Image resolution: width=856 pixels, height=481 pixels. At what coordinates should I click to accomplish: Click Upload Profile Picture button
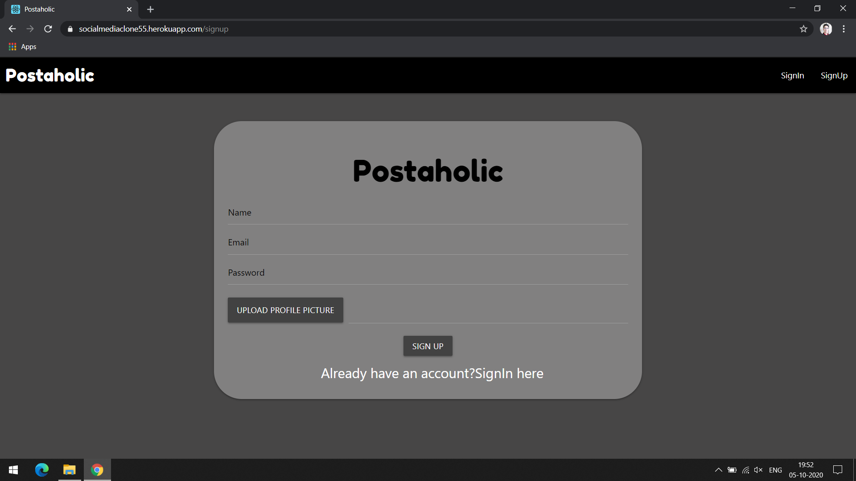point(285,310)
